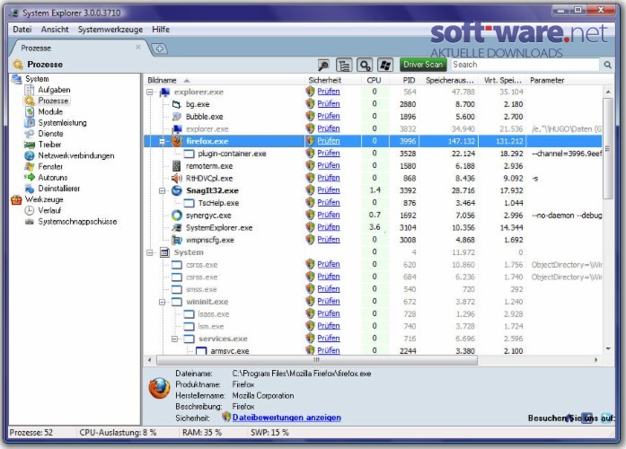
Task: Click the Werkzeuge toolbox icon
Action: (x=16, y=199)
